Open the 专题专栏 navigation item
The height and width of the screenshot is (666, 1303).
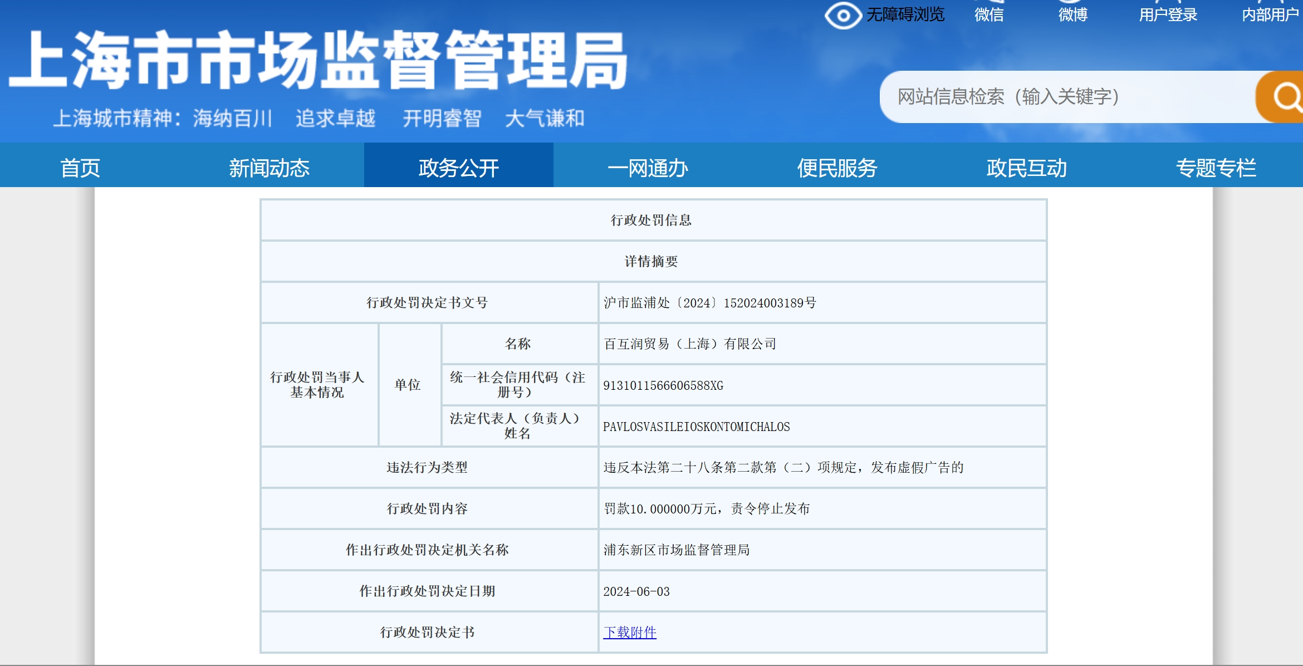click(1216, 168)
